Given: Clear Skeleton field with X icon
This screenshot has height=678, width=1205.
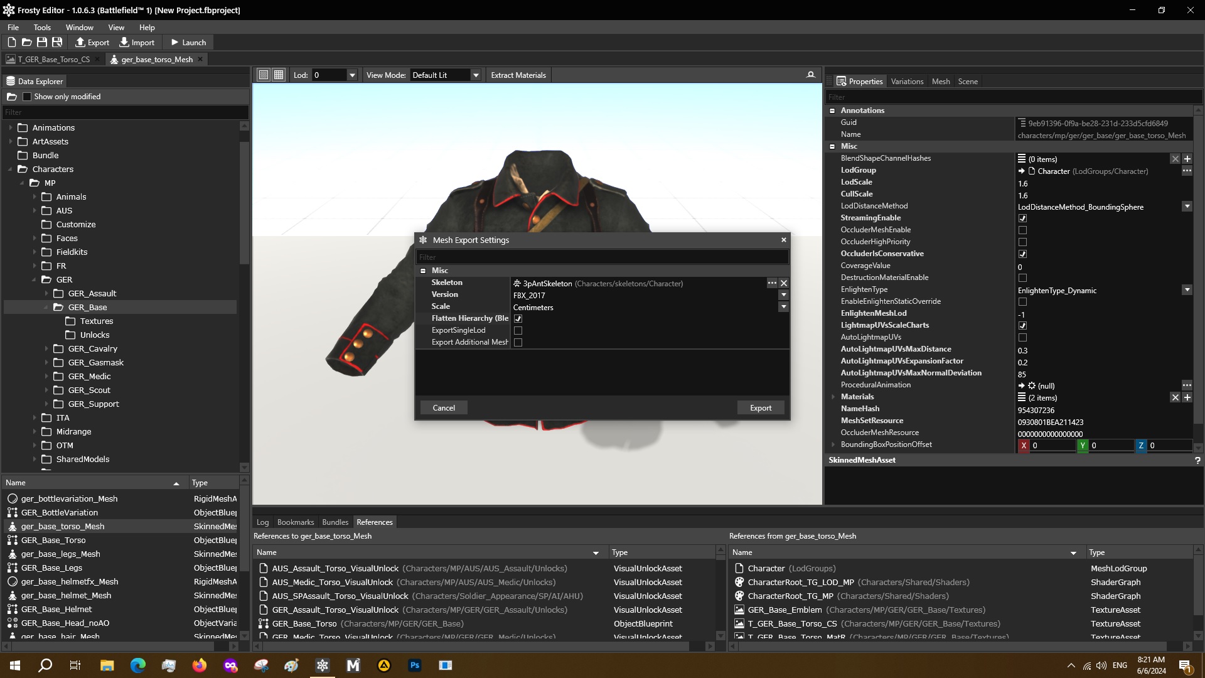Looking at the screenshot, I should click(x=783, y=283).
